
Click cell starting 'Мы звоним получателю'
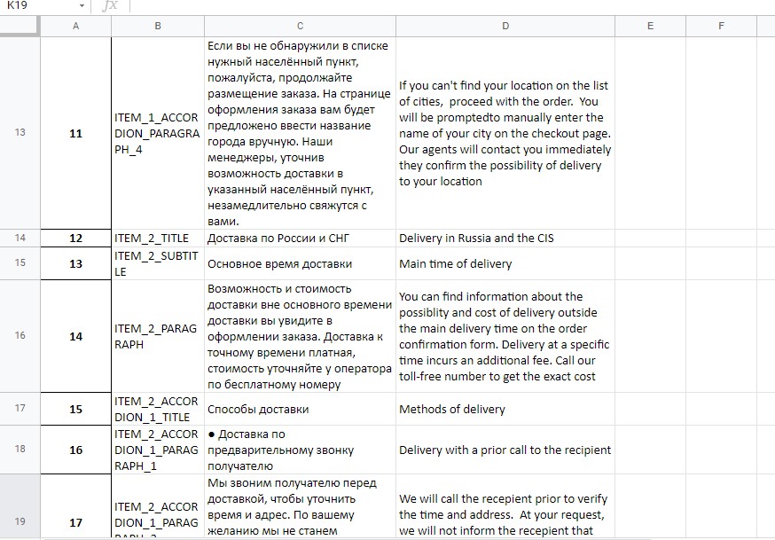(300, 507)
